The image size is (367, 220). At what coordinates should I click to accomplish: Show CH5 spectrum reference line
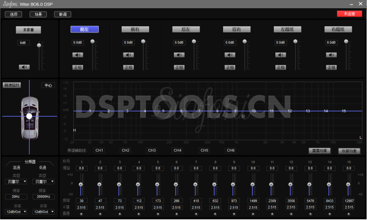click(x=204, y=150)
